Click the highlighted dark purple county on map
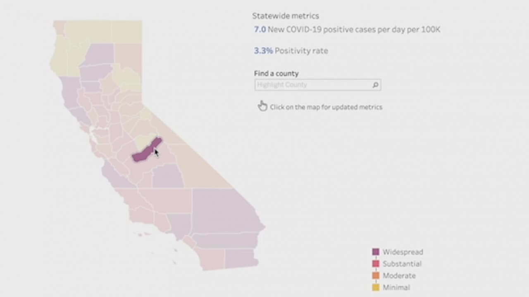This screenshot has width=529, height=297. (x=145, y=152)
